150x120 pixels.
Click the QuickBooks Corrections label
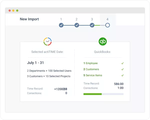tap(91, 88)
